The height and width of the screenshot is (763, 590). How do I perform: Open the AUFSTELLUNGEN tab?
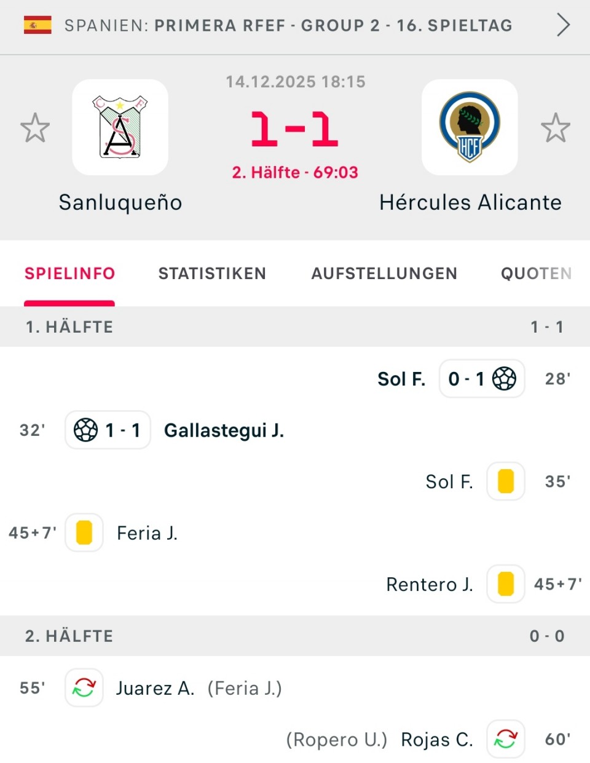pyautogui.click(x=384, y=274)
